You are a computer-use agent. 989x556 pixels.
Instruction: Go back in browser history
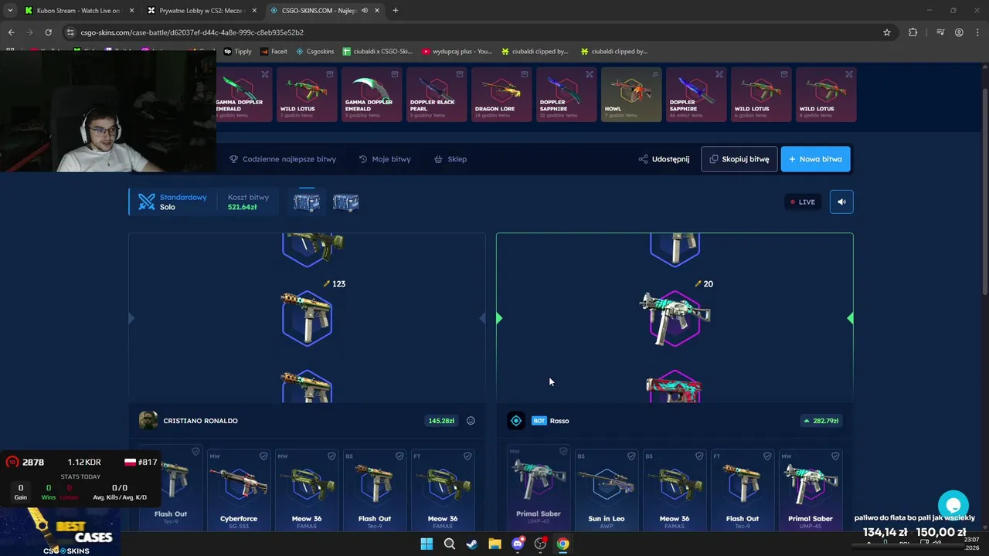tap(11, 32)
